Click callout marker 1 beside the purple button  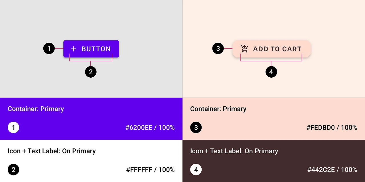(x=49, y=49)
